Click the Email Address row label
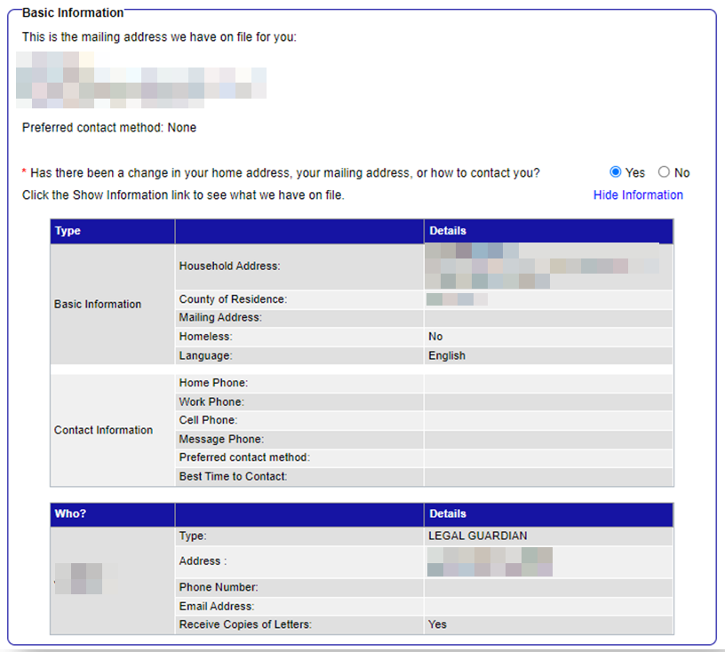 217,606
